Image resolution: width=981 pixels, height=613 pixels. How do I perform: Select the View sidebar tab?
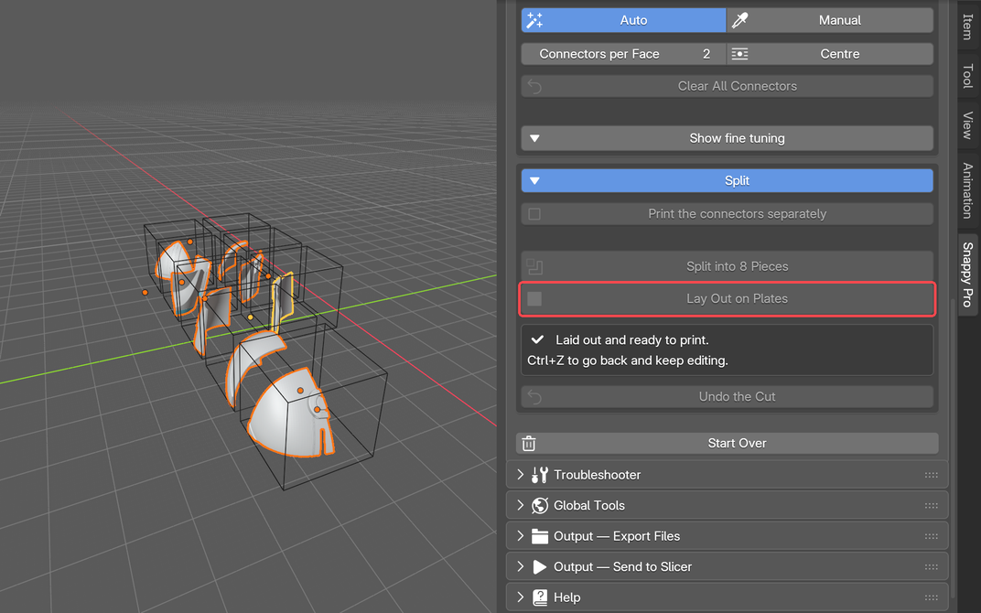click(968, 125)
